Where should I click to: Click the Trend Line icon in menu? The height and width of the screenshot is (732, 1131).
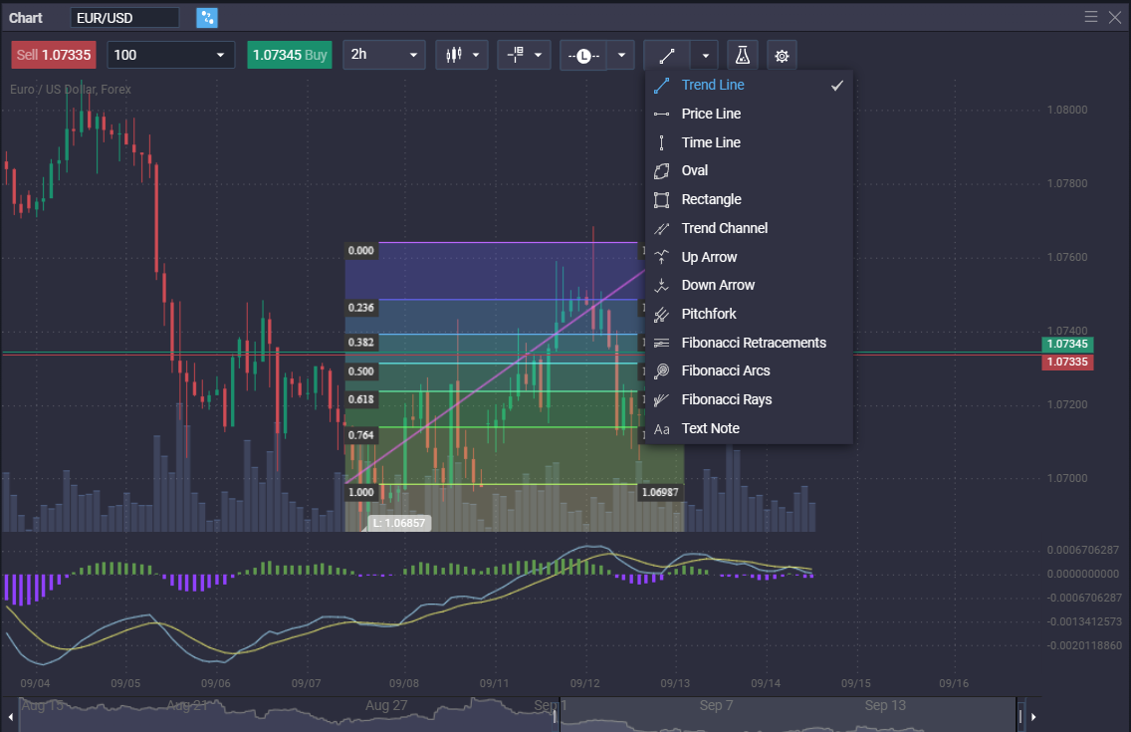click(x=661, y=85)
